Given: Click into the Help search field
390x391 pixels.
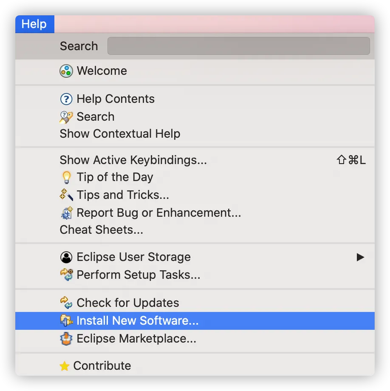Looking at the screenshot, I should 238,46.
